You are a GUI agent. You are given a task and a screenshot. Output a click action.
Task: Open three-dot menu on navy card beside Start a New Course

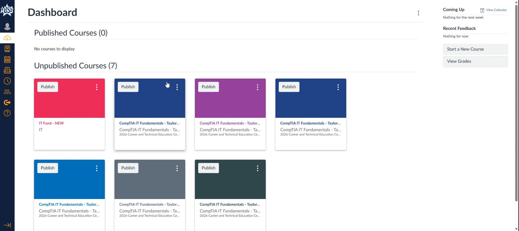click(338, 87)
